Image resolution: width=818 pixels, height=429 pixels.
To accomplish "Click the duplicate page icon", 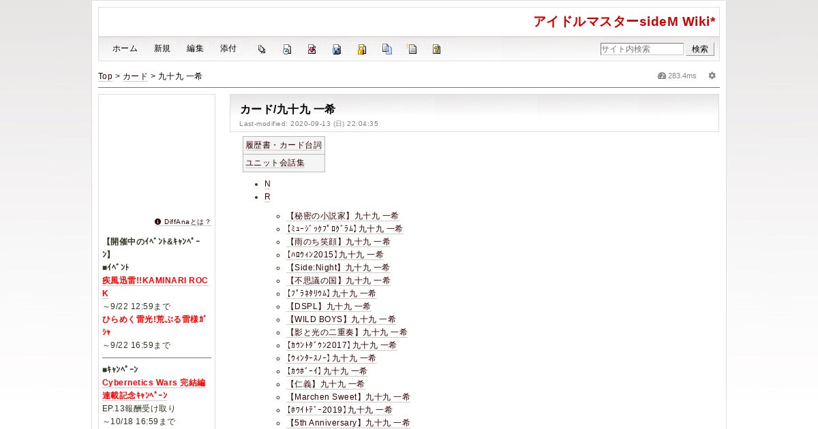I will 387,49.
